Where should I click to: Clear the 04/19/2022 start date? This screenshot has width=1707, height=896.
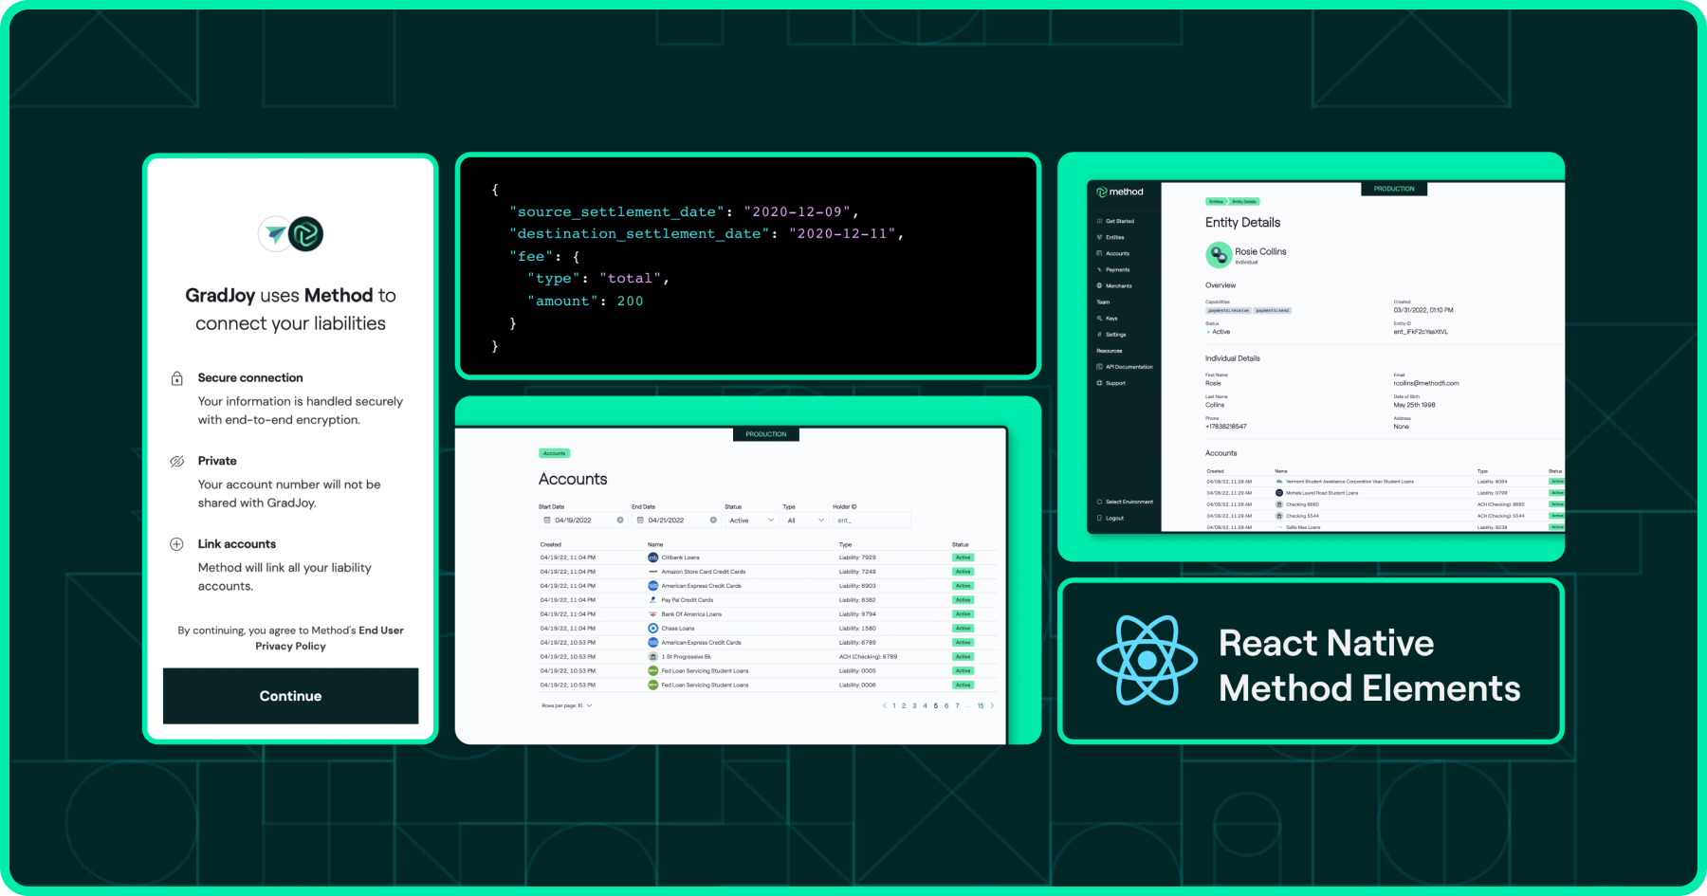coord(620,521)
